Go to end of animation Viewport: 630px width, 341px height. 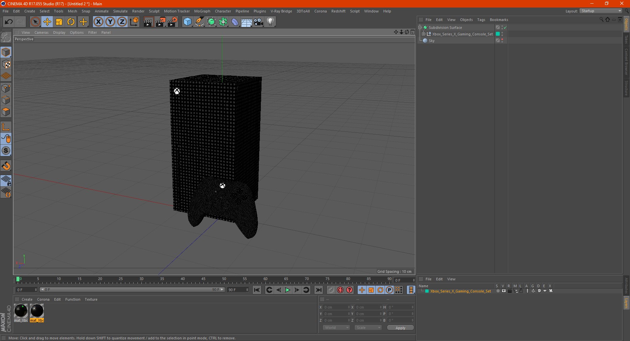click(x=318, y=290)
